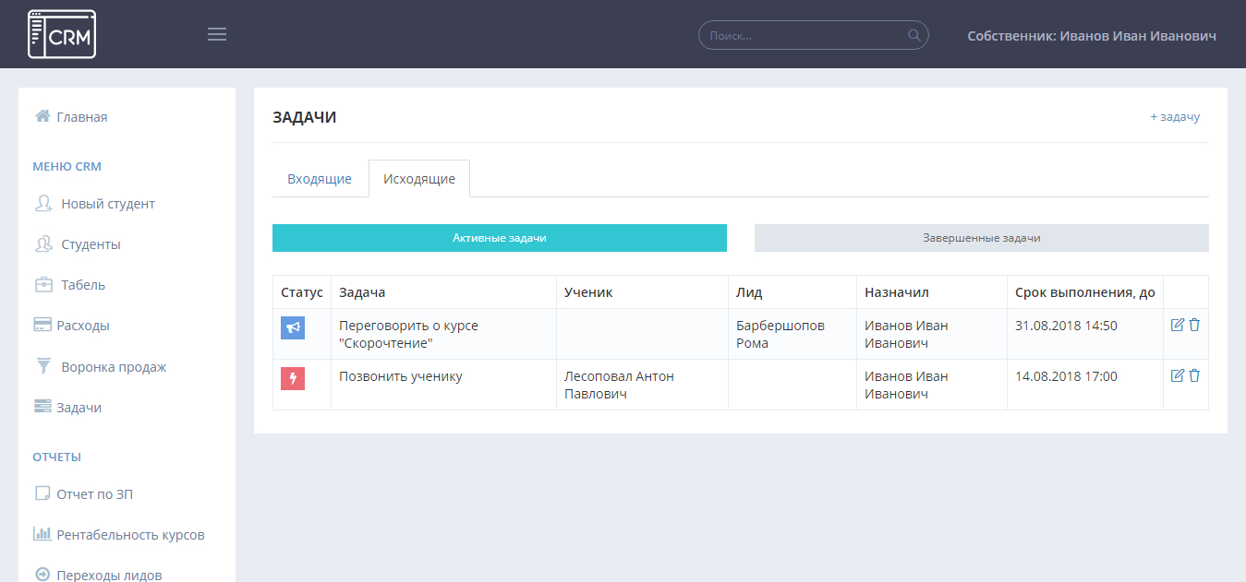Viewport: 1246px width, 582px height.
Task: Click the red lightning status icon
Action: [x=293, y=378]
